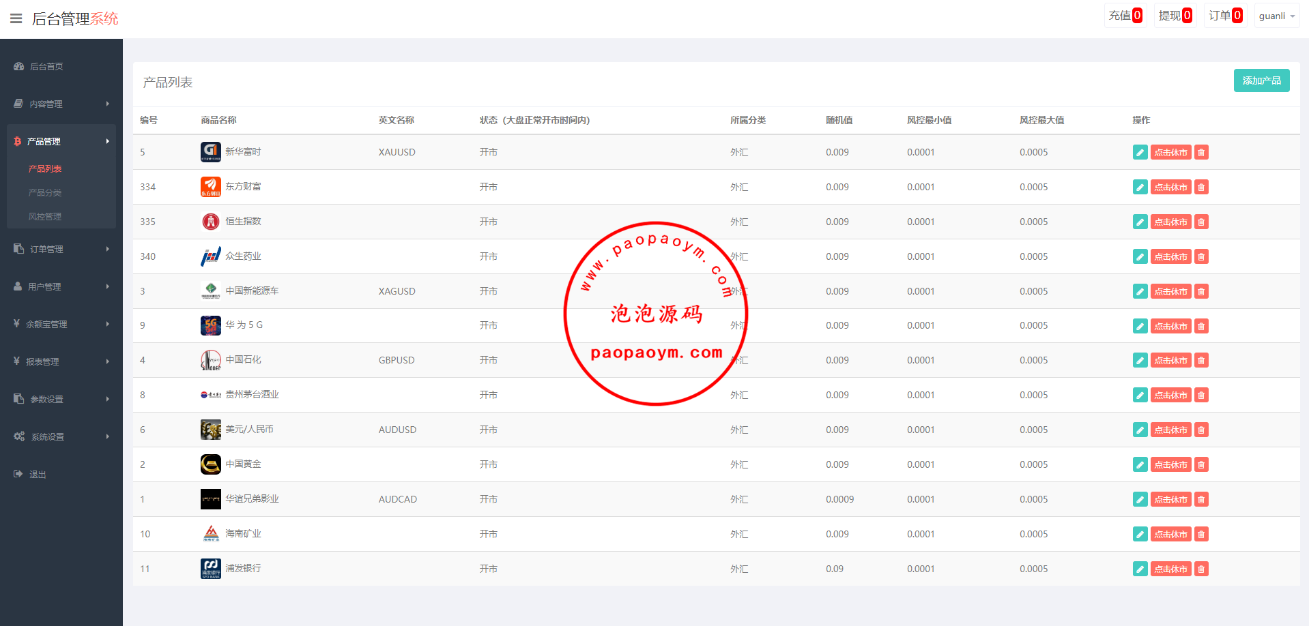Click the 添加产品 button
The height and width of the screenshot is (626, 1309).
coord(1261,80)
